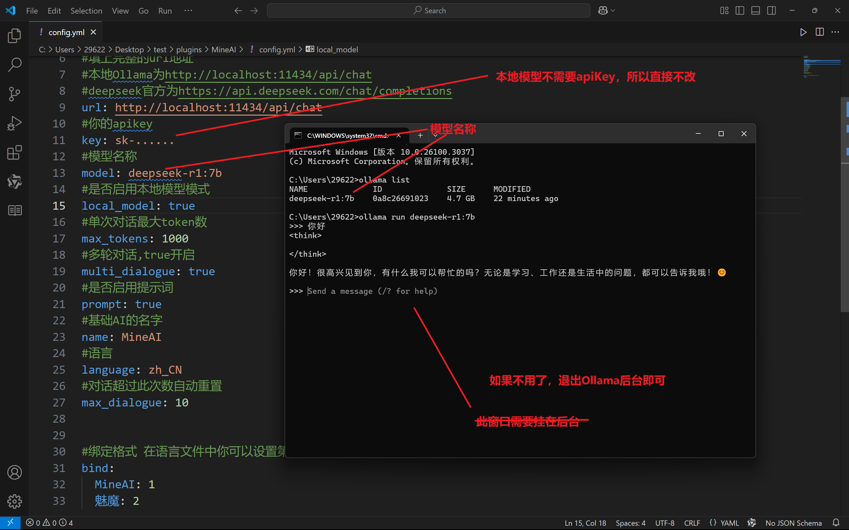Select the config.yml editor tab
The height and width of the screenshot is (530, 849).
pyautogui.click(x=66, y=32)
